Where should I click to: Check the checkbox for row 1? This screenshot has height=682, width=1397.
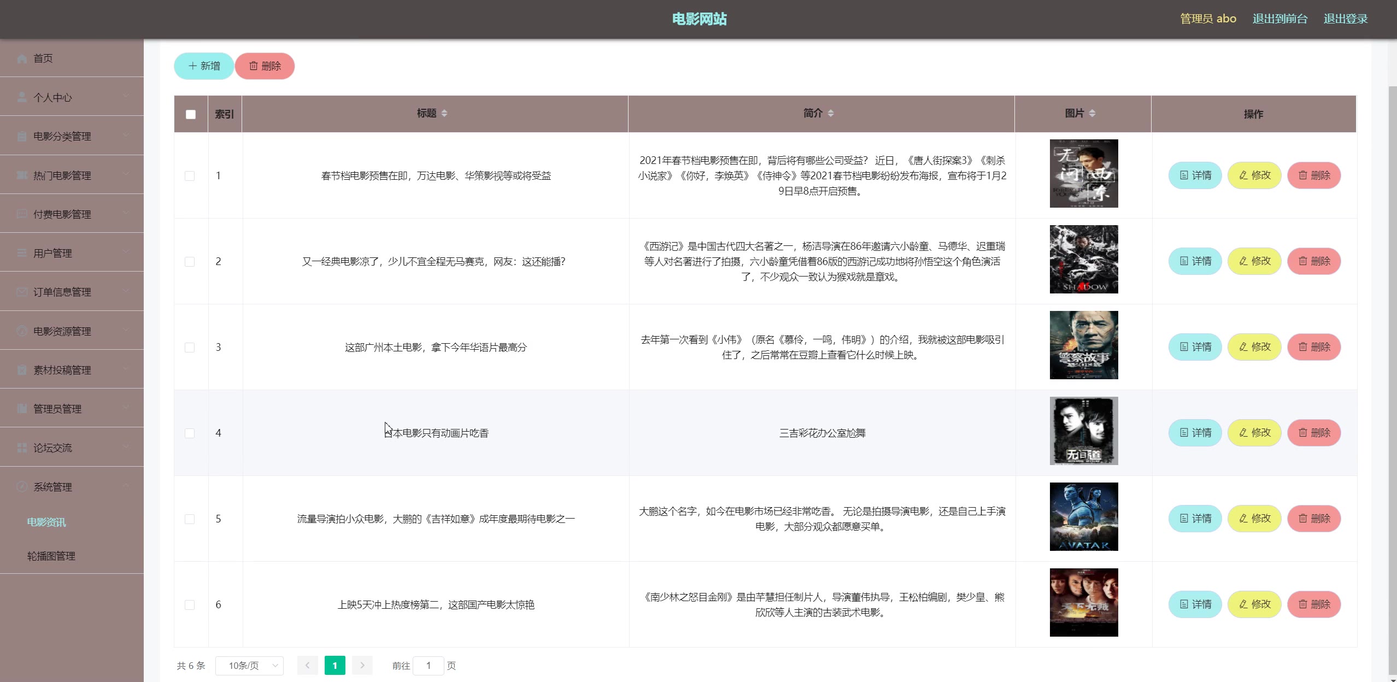[190, 176]
